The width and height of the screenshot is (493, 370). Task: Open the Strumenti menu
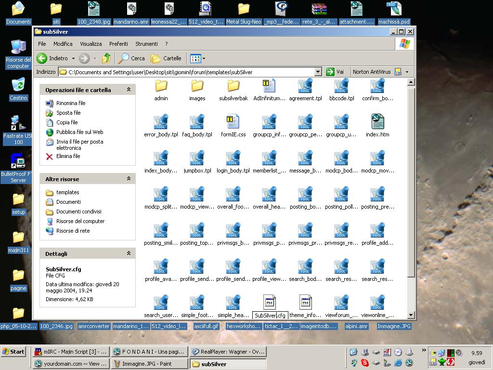[146, 44]
